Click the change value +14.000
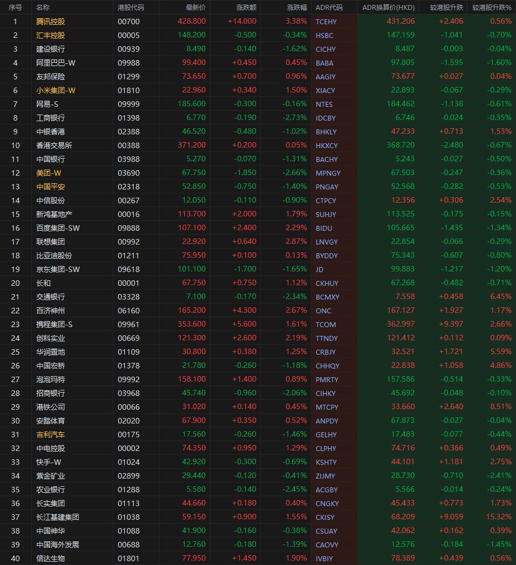 (242, 21)
